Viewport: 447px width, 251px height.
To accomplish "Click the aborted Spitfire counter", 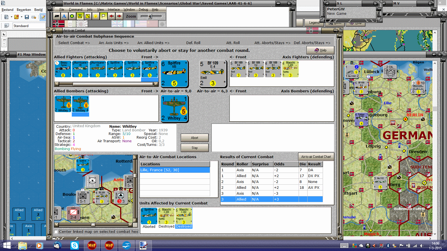I will coord(149,216).
